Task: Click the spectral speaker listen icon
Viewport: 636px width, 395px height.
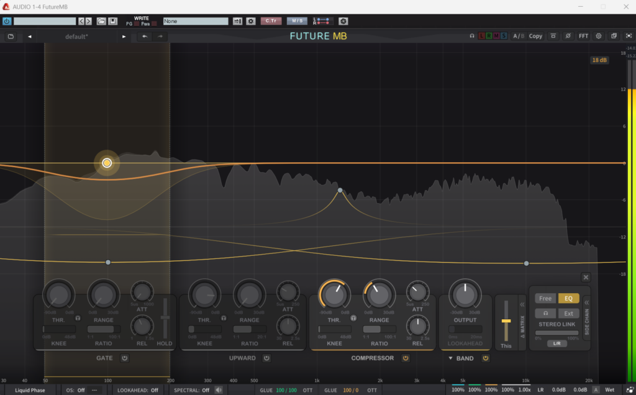Action: coord(219,390)
